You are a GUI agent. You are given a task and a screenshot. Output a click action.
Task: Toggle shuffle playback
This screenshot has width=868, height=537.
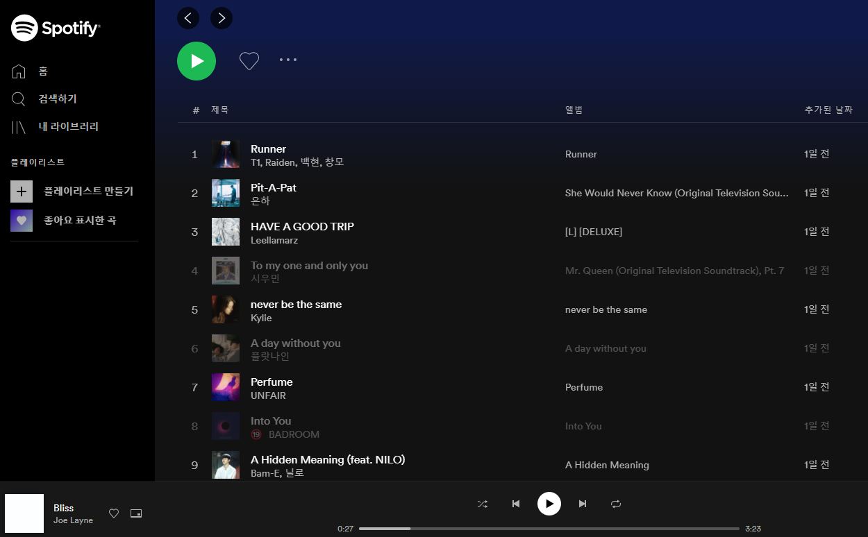click(x=483, y=504)
